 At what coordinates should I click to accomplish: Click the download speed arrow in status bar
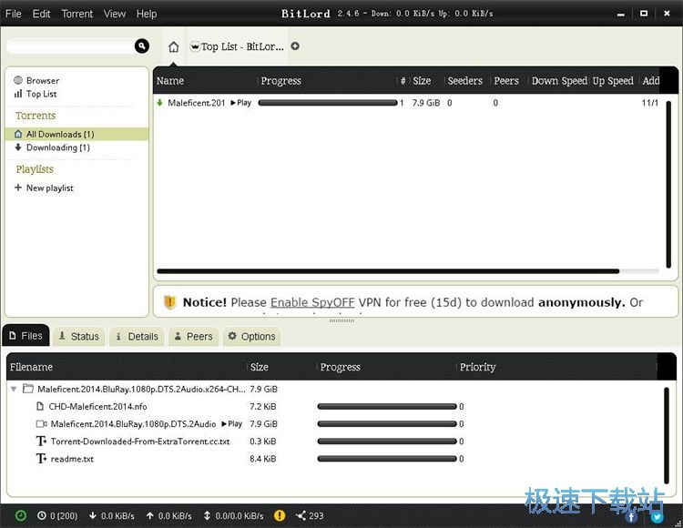coord(92,515)
